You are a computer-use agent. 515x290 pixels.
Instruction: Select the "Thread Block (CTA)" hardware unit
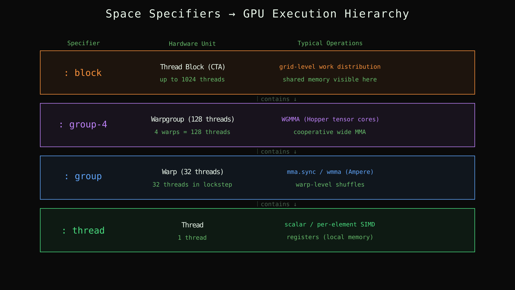click(x=192, y=67)
